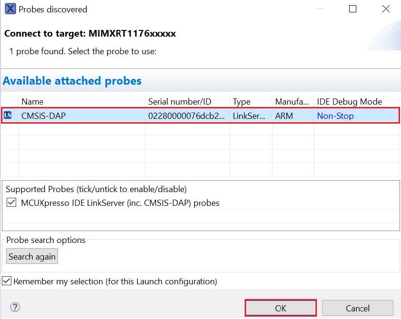This screenshot has width=401, height=319.
Task: Untick MCUXpresso IDE LinkServer probes checkbox
Action: point(11,203)
